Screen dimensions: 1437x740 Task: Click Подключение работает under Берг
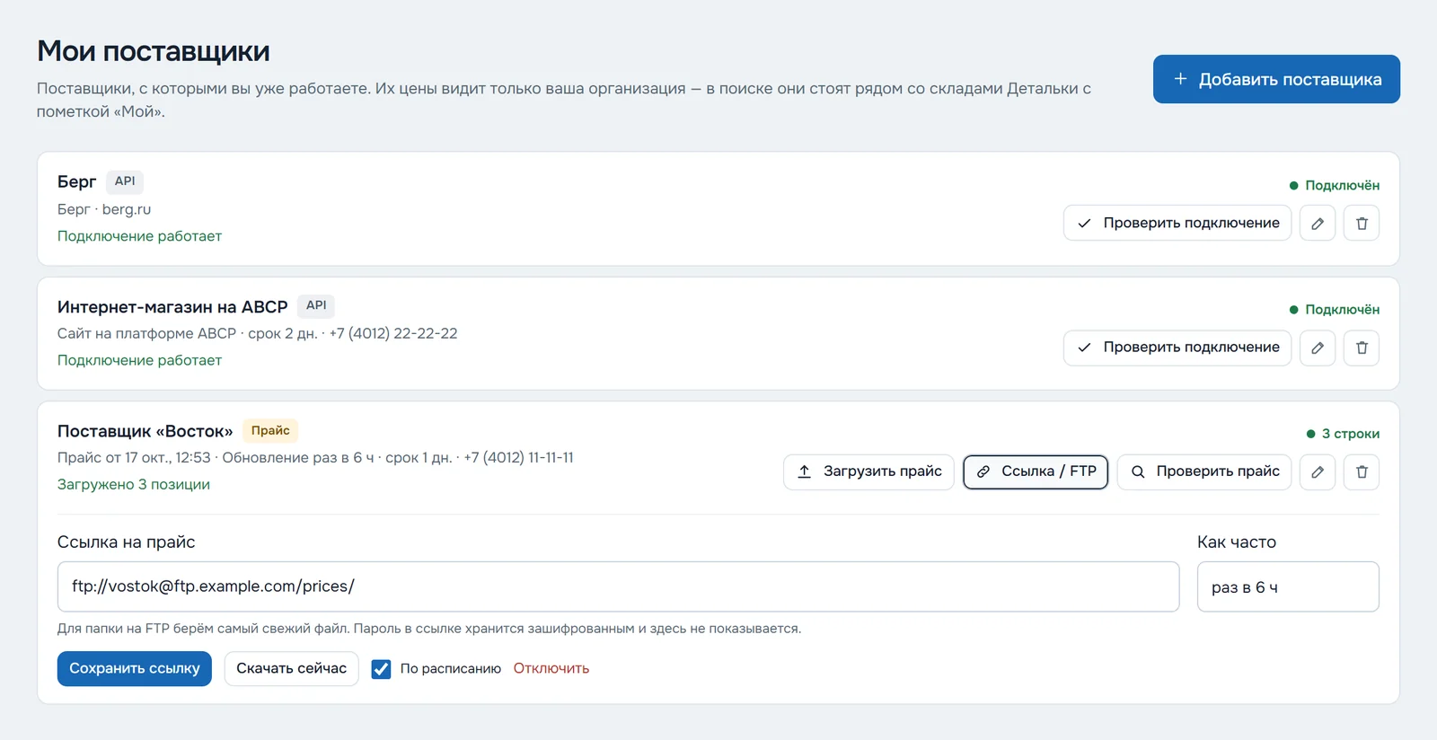[139, 236]
